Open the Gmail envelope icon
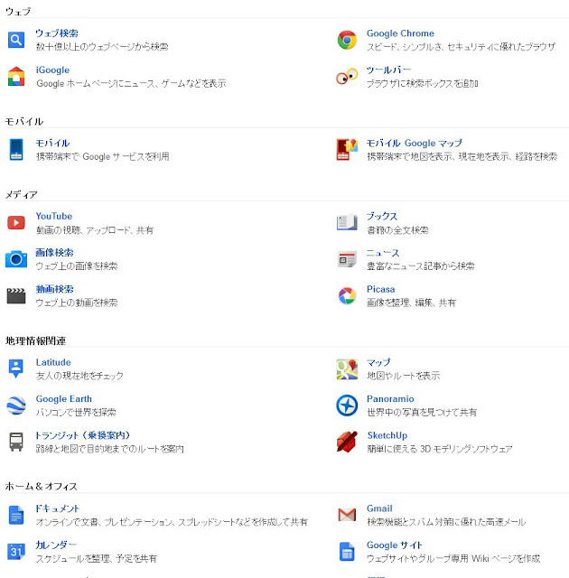Viewport: 569px width, 578px height. (x=347, y=515)
